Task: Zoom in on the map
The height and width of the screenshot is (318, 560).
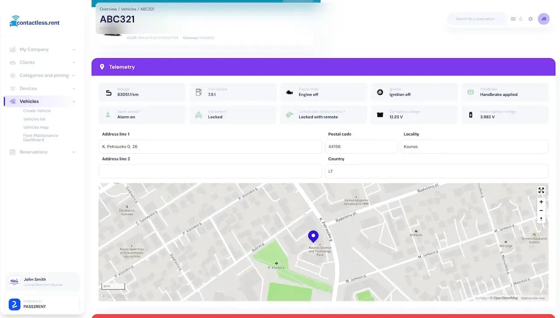Action: pos(541,202)
